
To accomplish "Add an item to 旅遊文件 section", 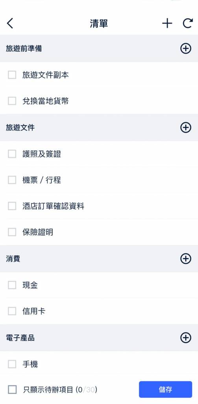I will click(x=186, y=127).
